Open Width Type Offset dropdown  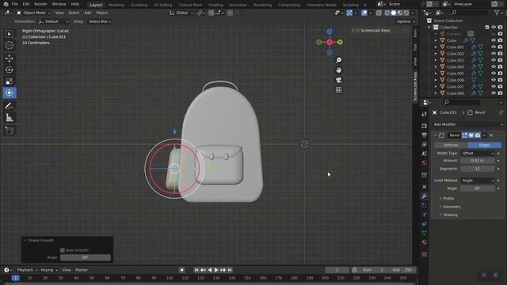point(478,153)
